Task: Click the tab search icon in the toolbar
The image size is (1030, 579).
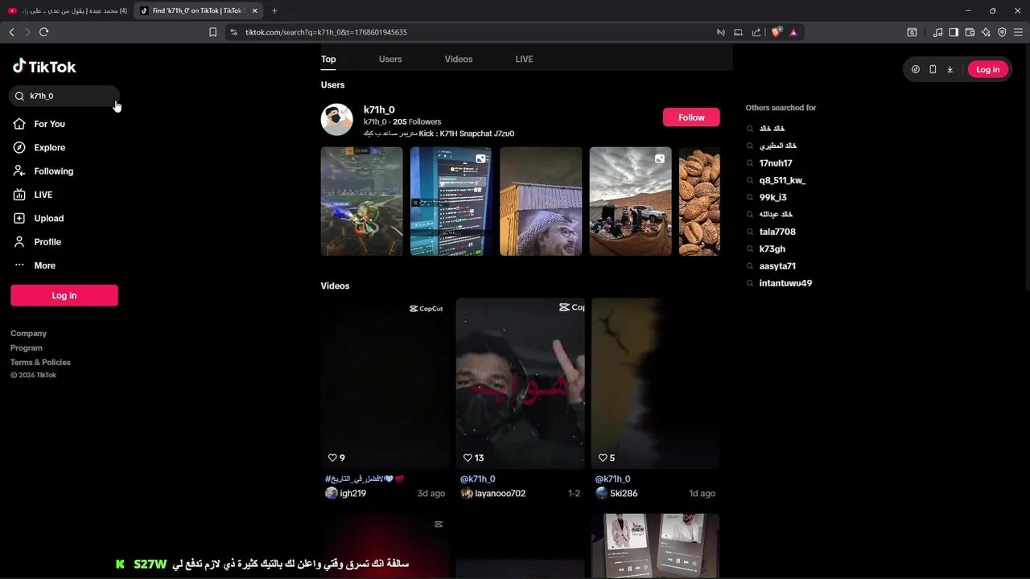Action: point(912,32)
